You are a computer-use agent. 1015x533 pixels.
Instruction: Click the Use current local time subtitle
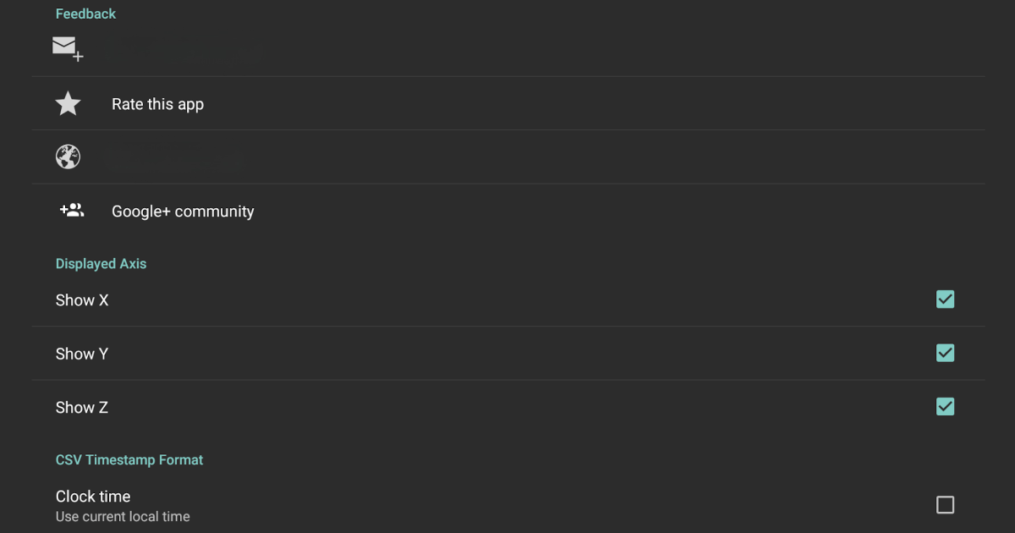click(x=123, y=516)
